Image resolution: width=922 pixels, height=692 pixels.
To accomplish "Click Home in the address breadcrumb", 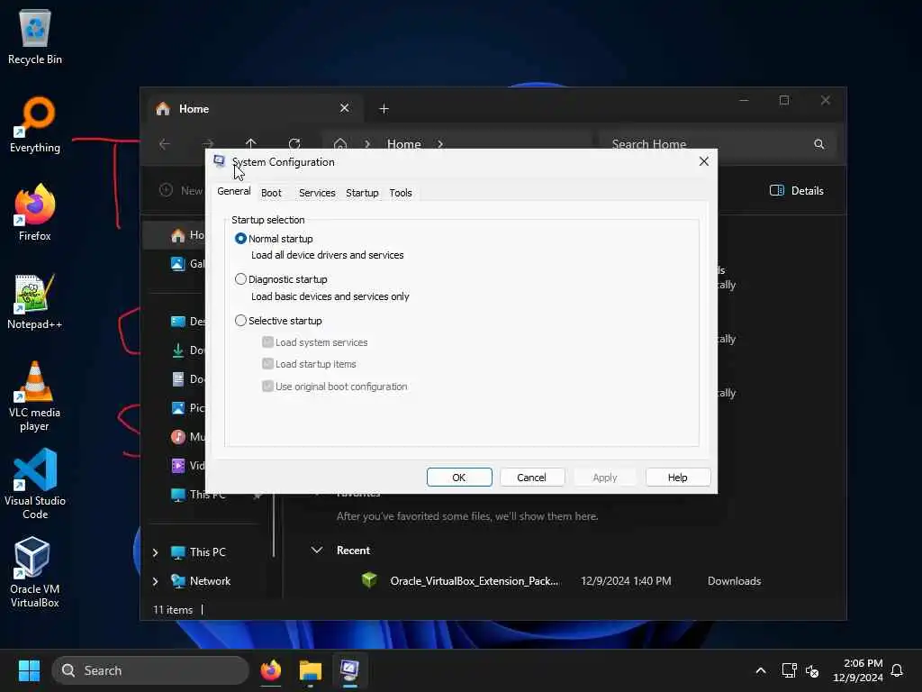I will point(404,144).
